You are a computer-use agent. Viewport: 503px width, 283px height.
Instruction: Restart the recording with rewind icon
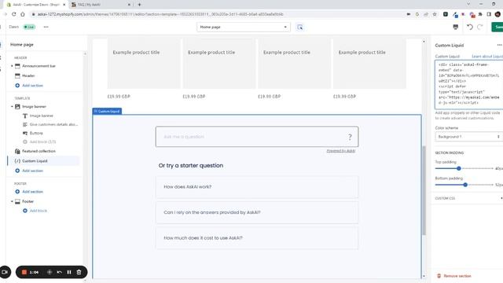pyautogui.click(x=60, y=272)
